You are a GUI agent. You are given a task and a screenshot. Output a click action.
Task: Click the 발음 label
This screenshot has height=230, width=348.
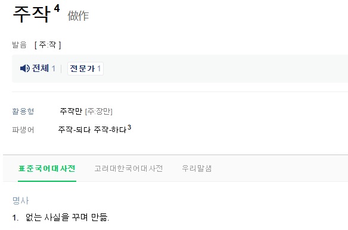coord(19,45)
